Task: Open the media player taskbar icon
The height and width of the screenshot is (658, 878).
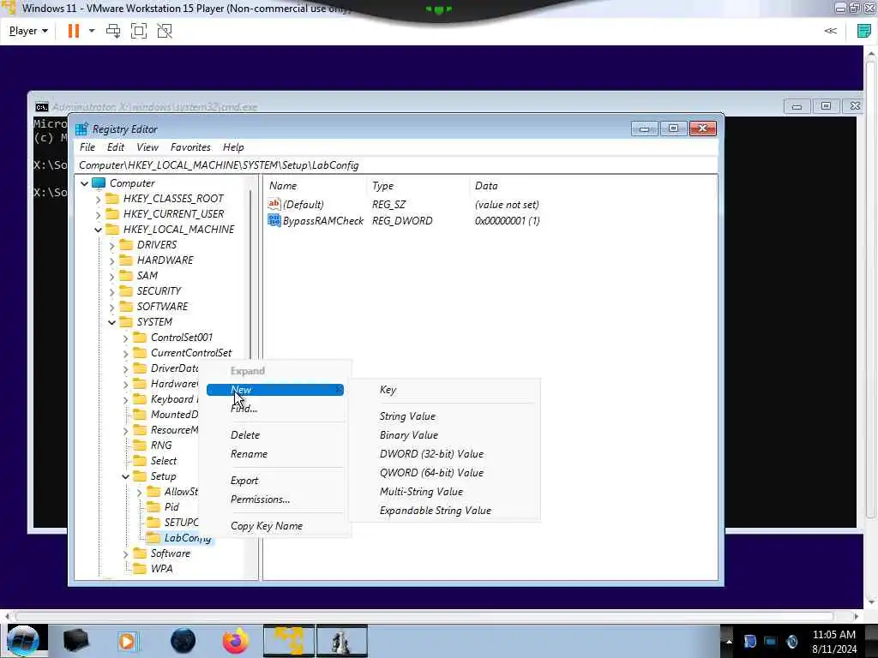Action: point(127,641)
